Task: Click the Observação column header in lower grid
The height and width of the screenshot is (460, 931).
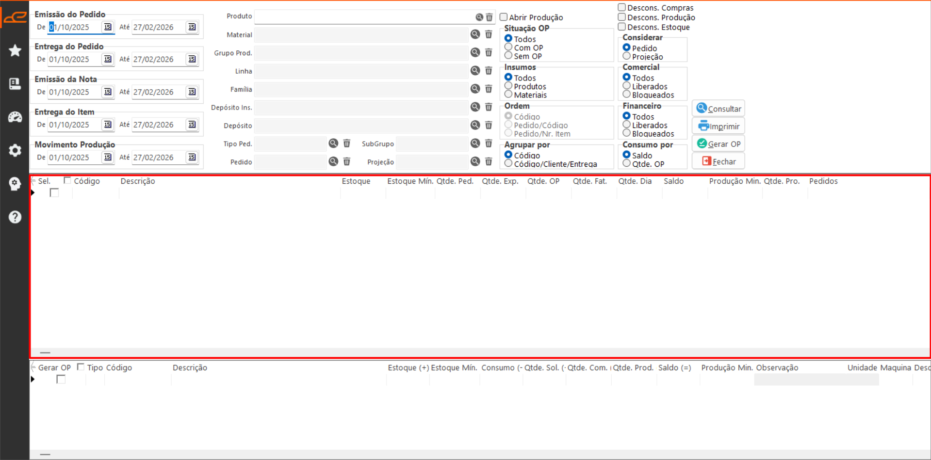Action: [777, 367]
